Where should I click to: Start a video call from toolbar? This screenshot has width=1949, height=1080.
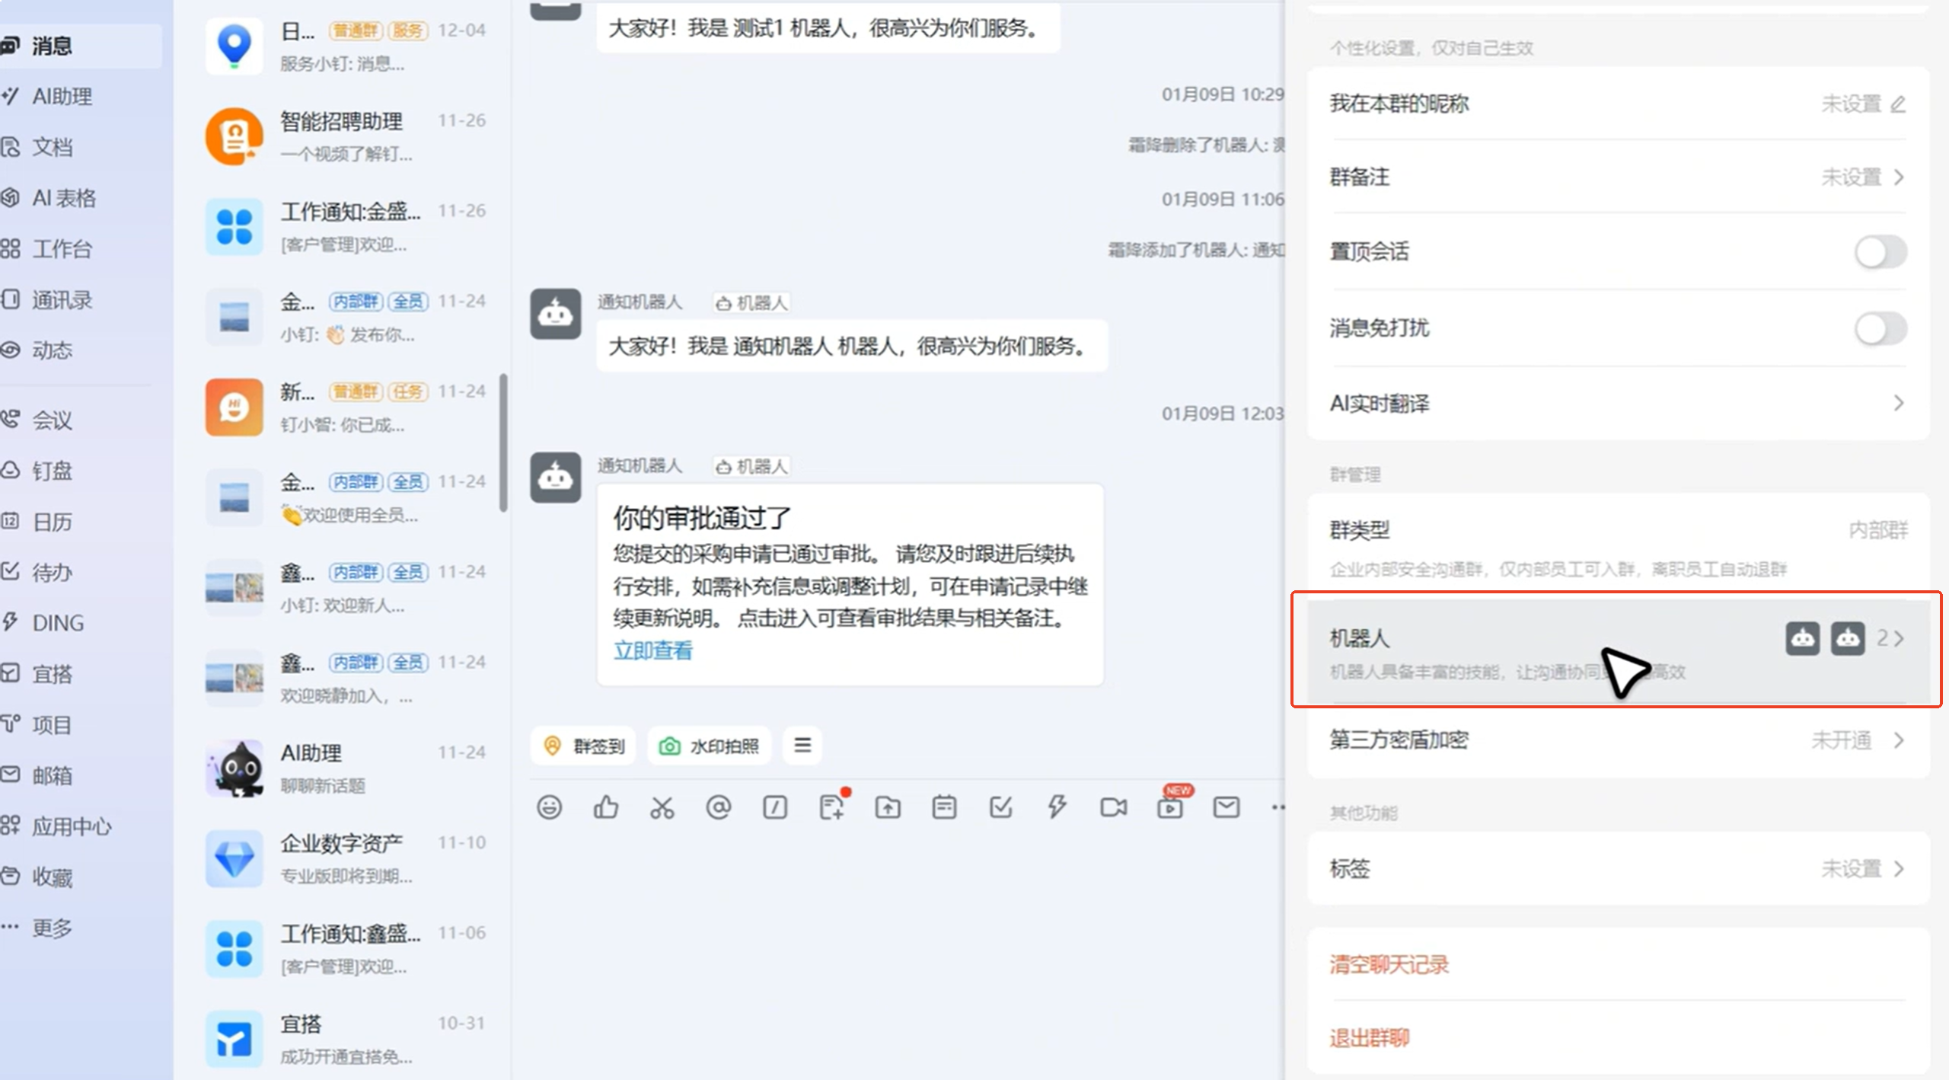pos(1114,807)
